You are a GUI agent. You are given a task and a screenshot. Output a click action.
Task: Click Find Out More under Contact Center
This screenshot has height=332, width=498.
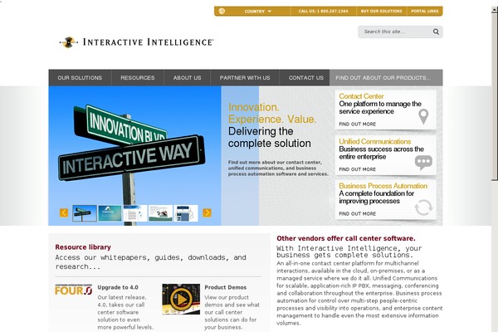(357, 124)
